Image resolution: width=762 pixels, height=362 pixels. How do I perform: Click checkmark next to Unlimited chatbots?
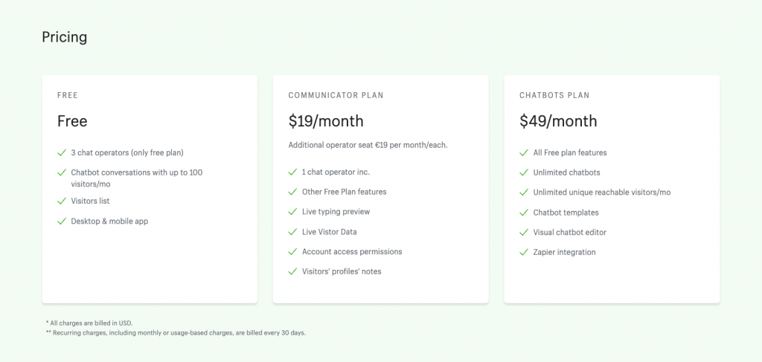click(x=524, y=172)
